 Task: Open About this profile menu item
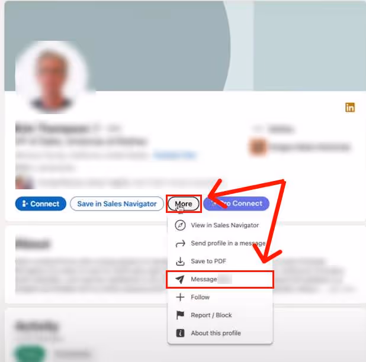coord(220,333)
